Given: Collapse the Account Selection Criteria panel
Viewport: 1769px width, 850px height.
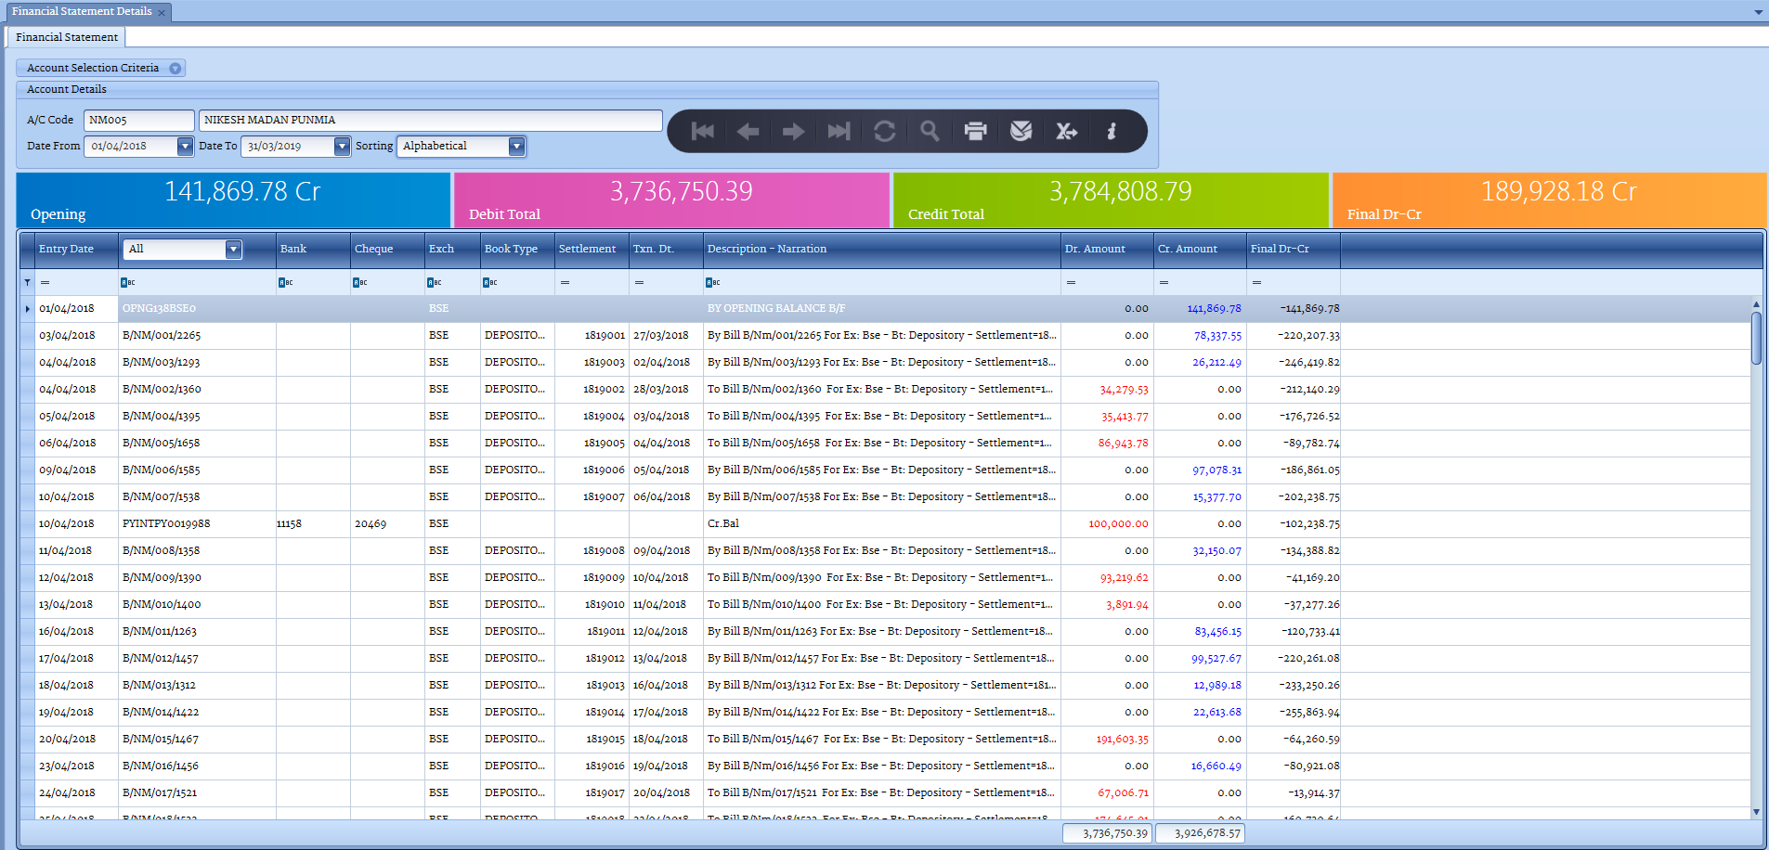Looking at the screenshot, I should pos(175,69).
